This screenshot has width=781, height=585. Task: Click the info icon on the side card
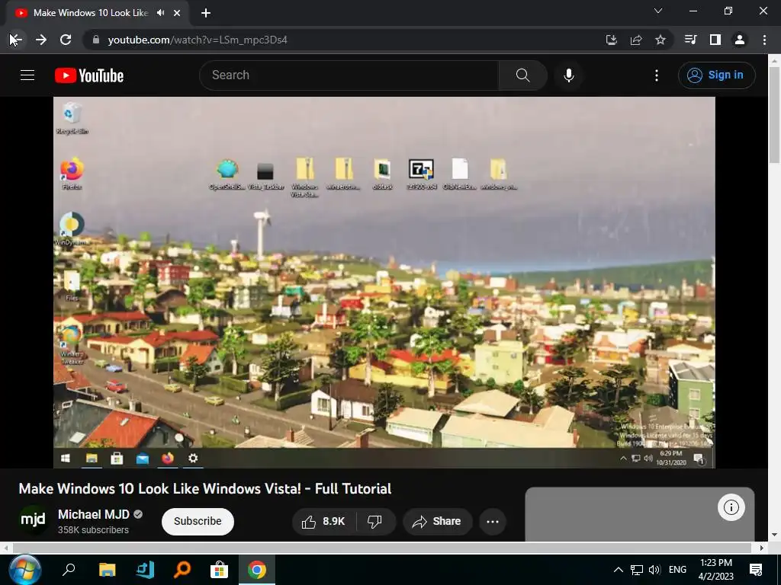pos(731,507)
